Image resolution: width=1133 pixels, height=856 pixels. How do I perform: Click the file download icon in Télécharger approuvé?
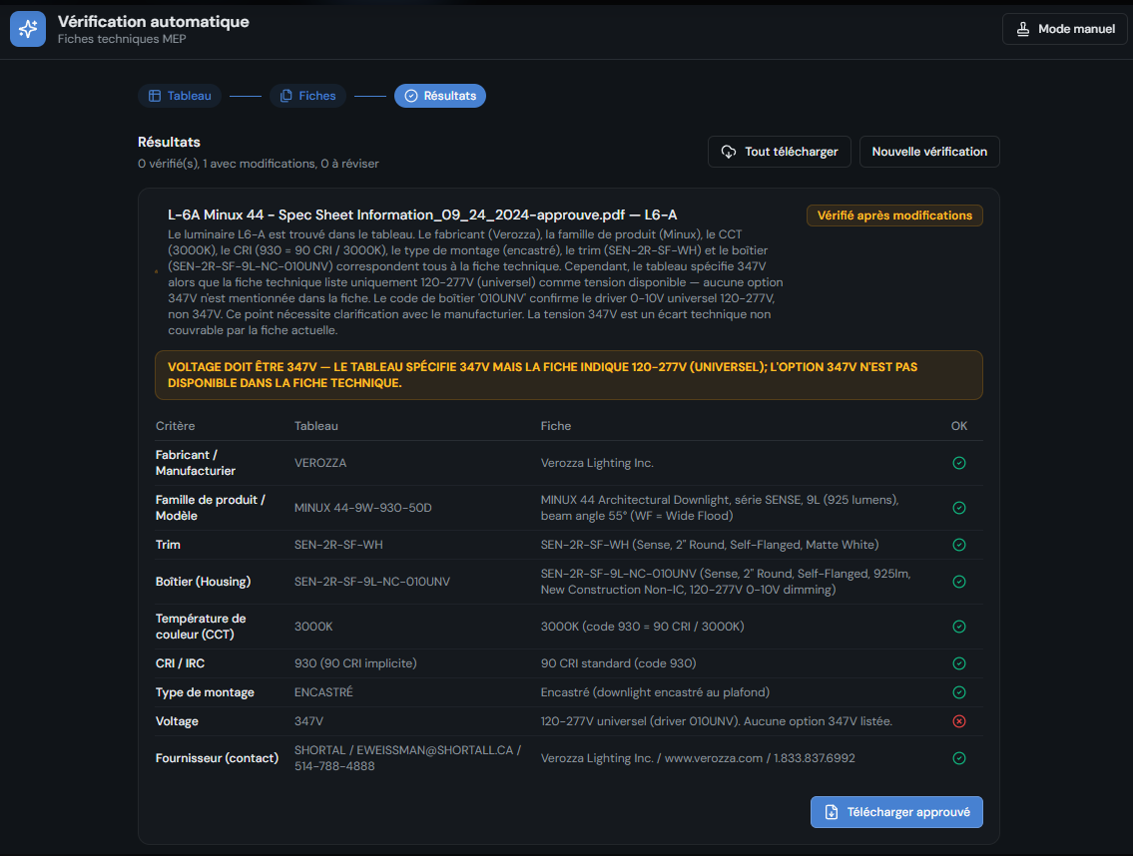click(832, 812)
